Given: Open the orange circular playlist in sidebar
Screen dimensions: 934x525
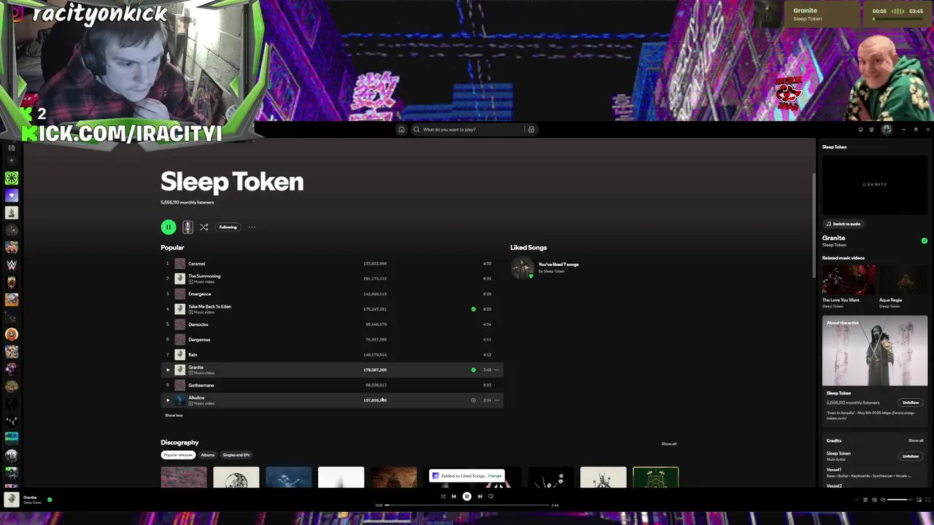Looking at the screenshot, I should 11,335.
